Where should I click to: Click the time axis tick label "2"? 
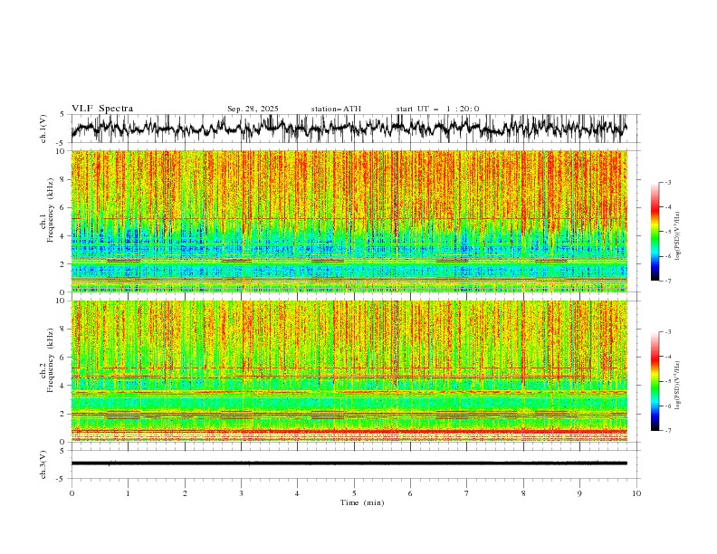[185, 493]
